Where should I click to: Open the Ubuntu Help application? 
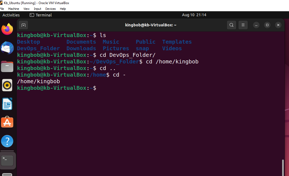[7, 141]
